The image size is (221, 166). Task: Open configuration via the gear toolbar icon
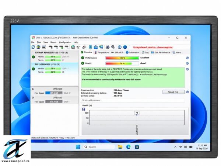pos(108,47)
